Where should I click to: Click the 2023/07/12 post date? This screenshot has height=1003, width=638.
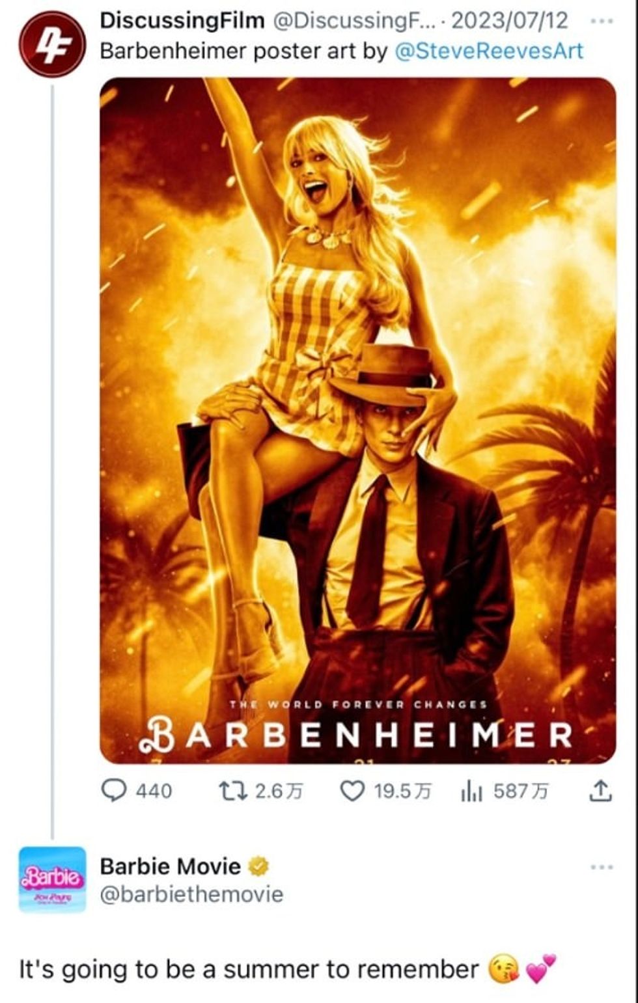pyautogui.click(x=510, y=21)
